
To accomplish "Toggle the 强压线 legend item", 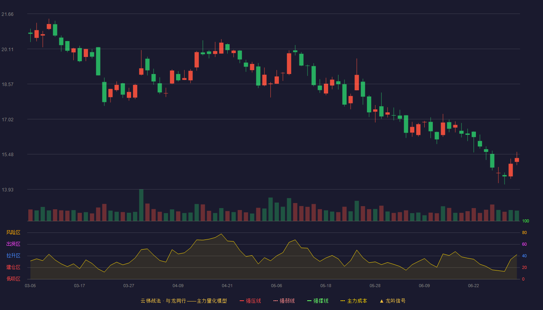I will tap(250, 301).
